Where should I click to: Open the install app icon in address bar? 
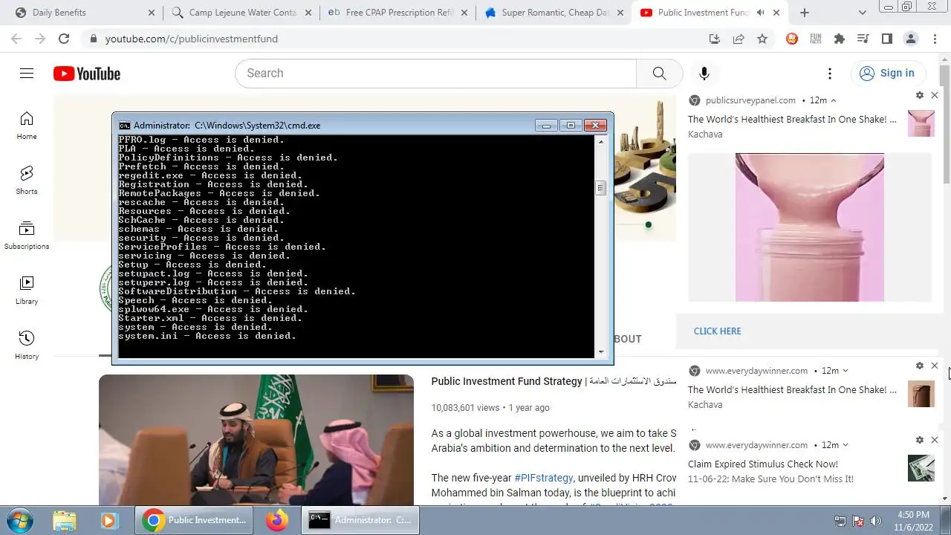(x=715, y=39)
